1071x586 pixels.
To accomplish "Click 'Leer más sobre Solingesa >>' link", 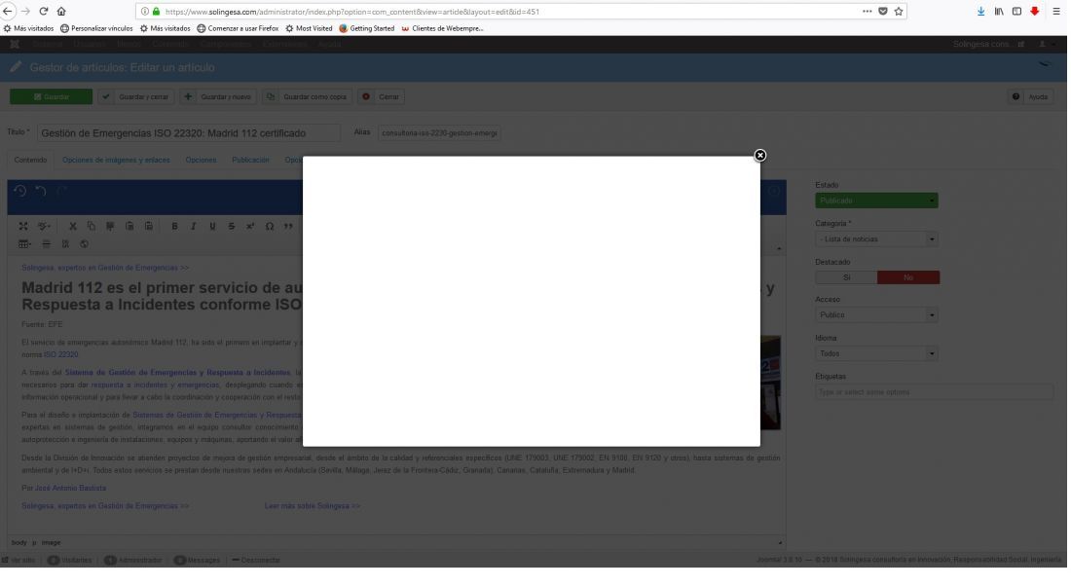I will (x=313, y=506).
